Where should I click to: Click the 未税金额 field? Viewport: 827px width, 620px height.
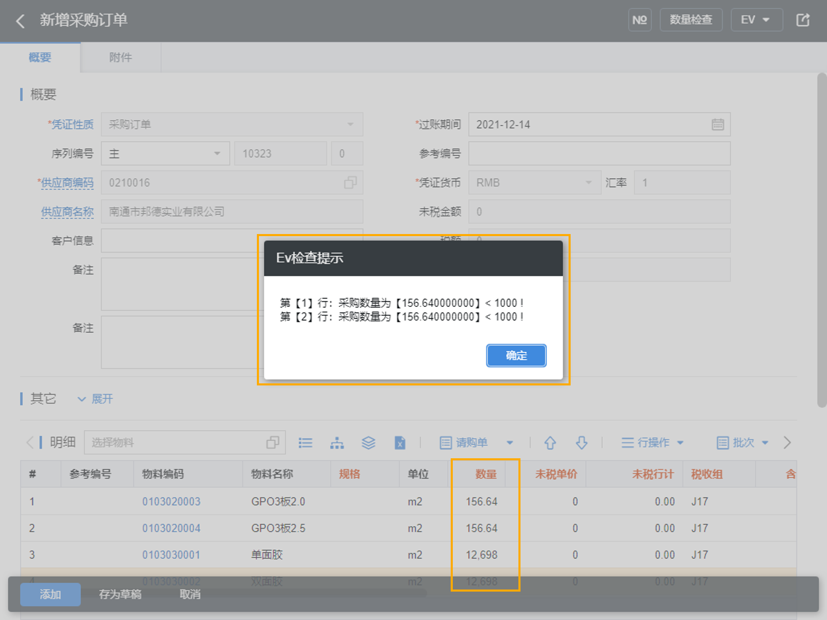599,211
